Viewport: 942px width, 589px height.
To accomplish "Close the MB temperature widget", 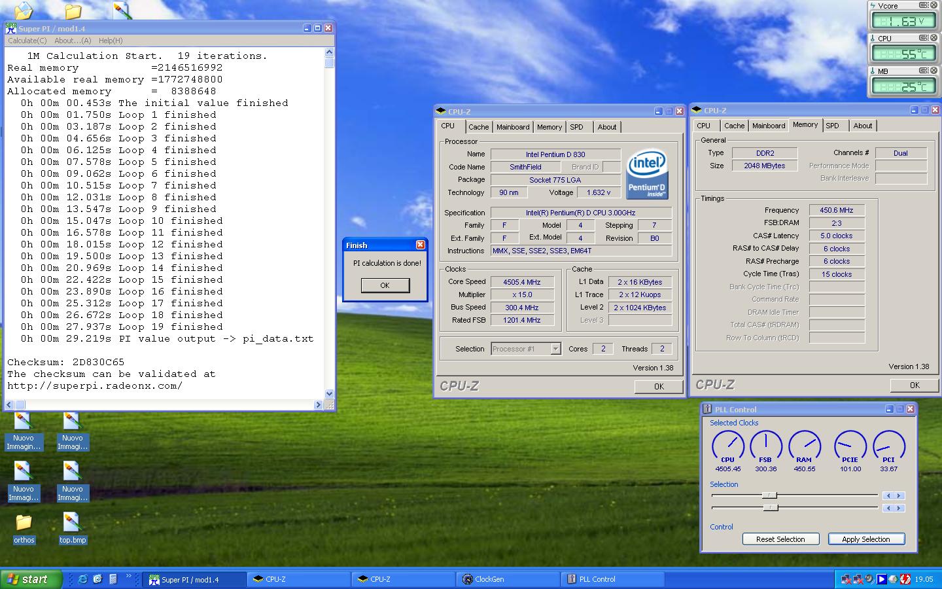I will 933,71.
